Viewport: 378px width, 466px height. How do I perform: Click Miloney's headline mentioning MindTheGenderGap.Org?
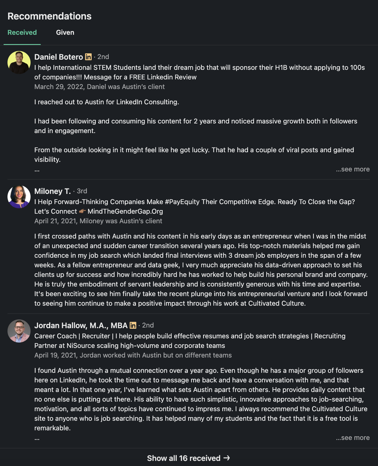pos(195,206)
